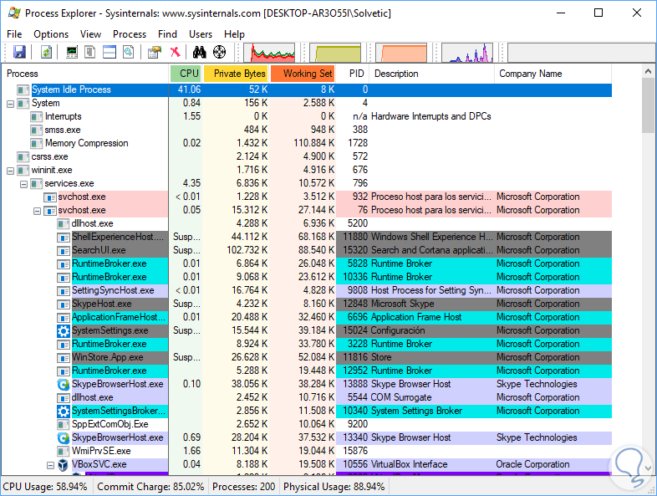
Task: Click the red X Kill Process icon
Action: 175,53
